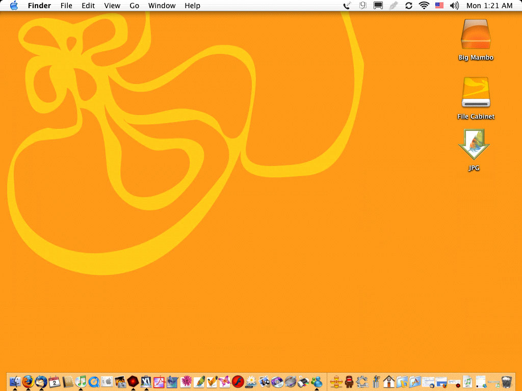This screenshot has width=522, height=391.
Task: Open iCal from the Dock
Action: 54,382
